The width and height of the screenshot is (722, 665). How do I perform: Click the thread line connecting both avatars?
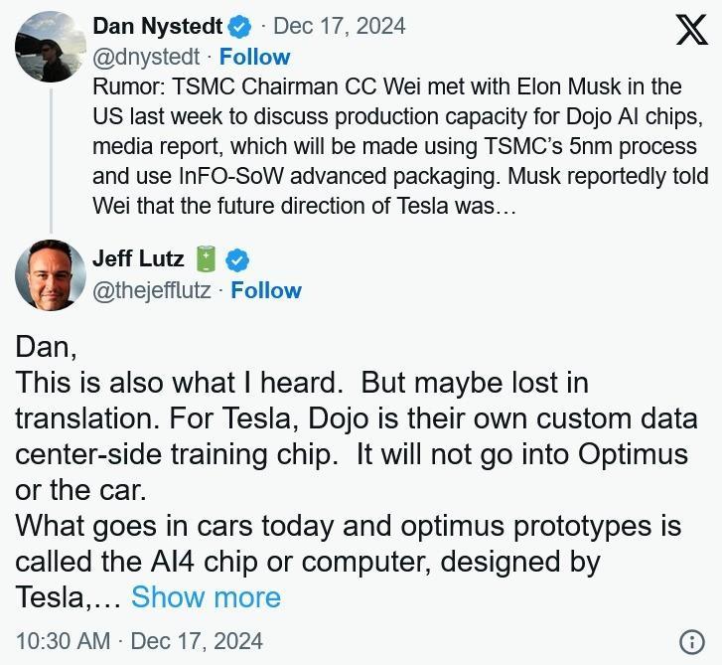click(x=51, y=157)
